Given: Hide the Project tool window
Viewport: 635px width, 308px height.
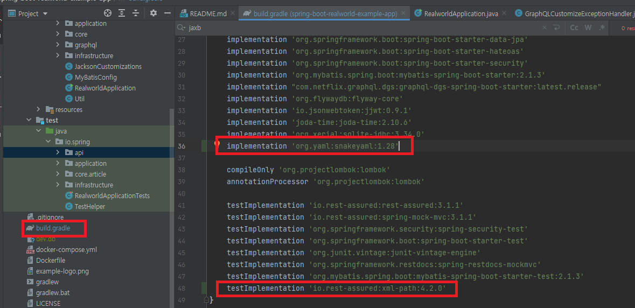Looking at the screenshot, I should click(167, 13).
